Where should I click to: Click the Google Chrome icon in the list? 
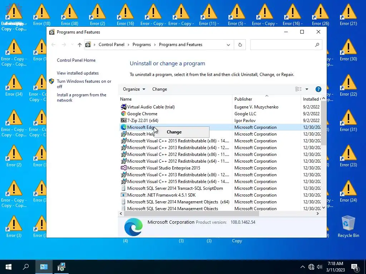[123, 114]
